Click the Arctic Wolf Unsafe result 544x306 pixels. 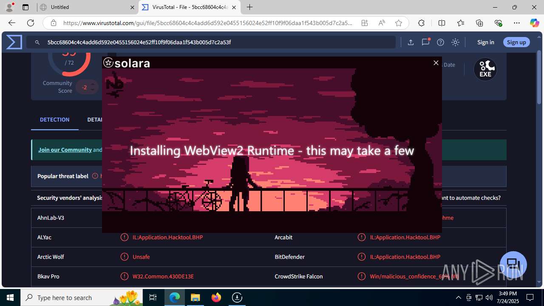141,257
